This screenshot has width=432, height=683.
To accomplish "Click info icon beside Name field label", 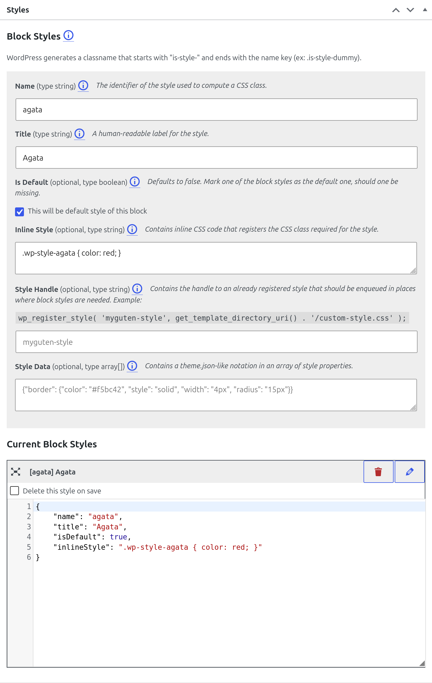I will tap(83, 85).
